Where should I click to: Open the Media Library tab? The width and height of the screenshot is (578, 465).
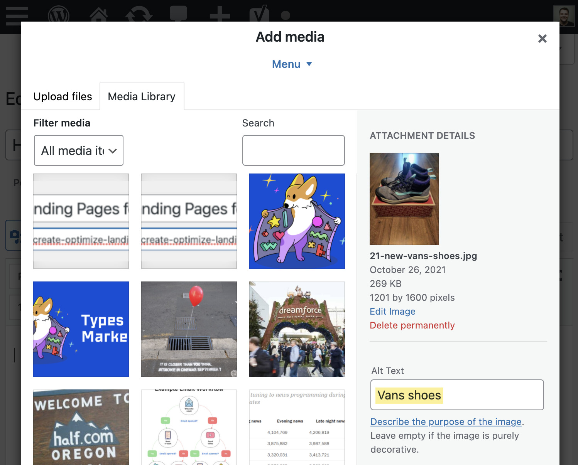point(142,96)
